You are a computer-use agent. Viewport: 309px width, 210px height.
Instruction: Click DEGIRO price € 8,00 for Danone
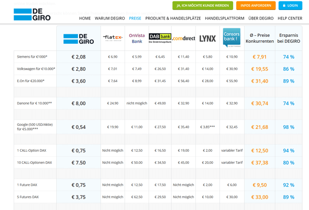pyautogui.click(x=79, y=104)
